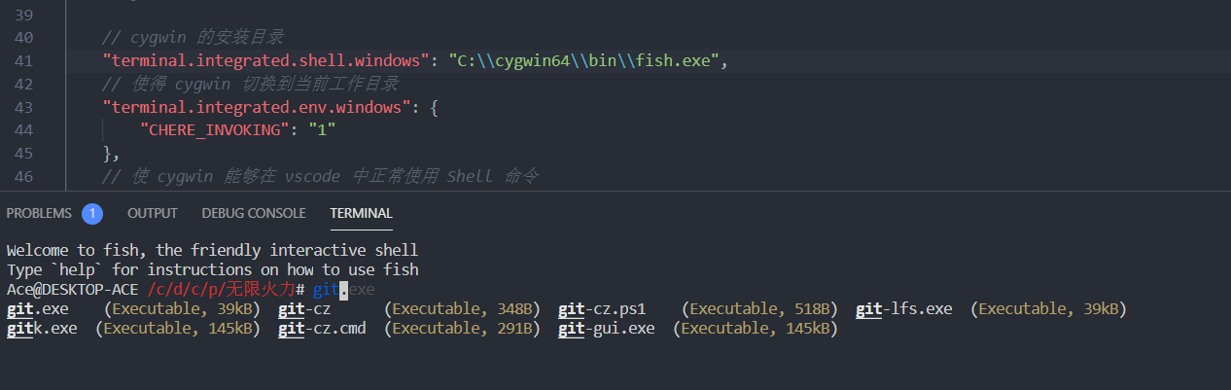Screen dimensions: 1231x390
Task: Click the git command typed at the prompt
Action: coord(326,290)
